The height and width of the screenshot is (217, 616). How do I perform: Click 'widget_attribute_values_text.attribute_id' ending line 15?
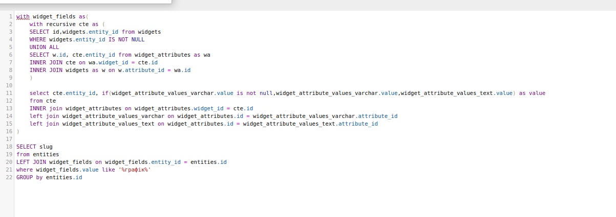coord(310,124)
